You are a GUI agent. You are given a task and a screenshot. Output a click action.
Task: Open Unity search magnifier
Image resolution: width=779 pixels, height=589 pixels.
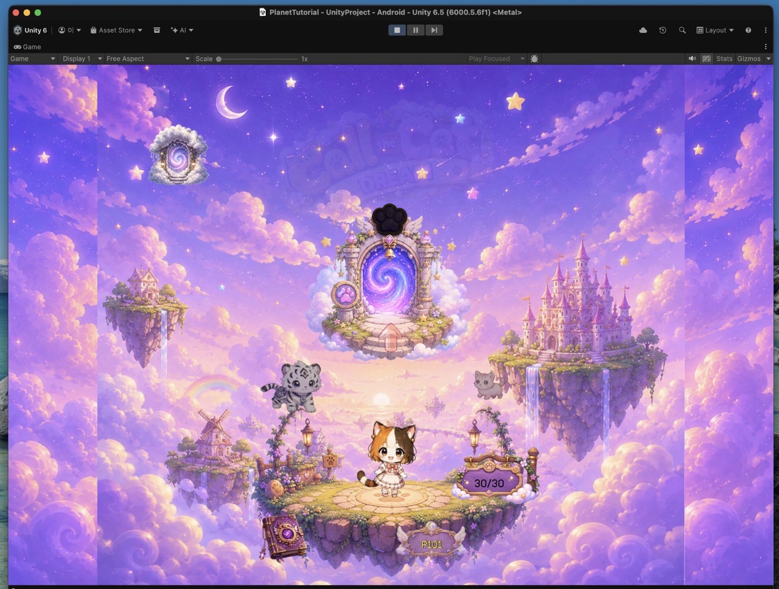682,30
